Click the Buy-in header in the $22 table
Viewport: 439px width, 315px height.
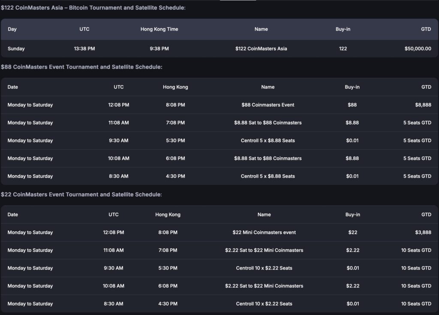tap(352, 215)
